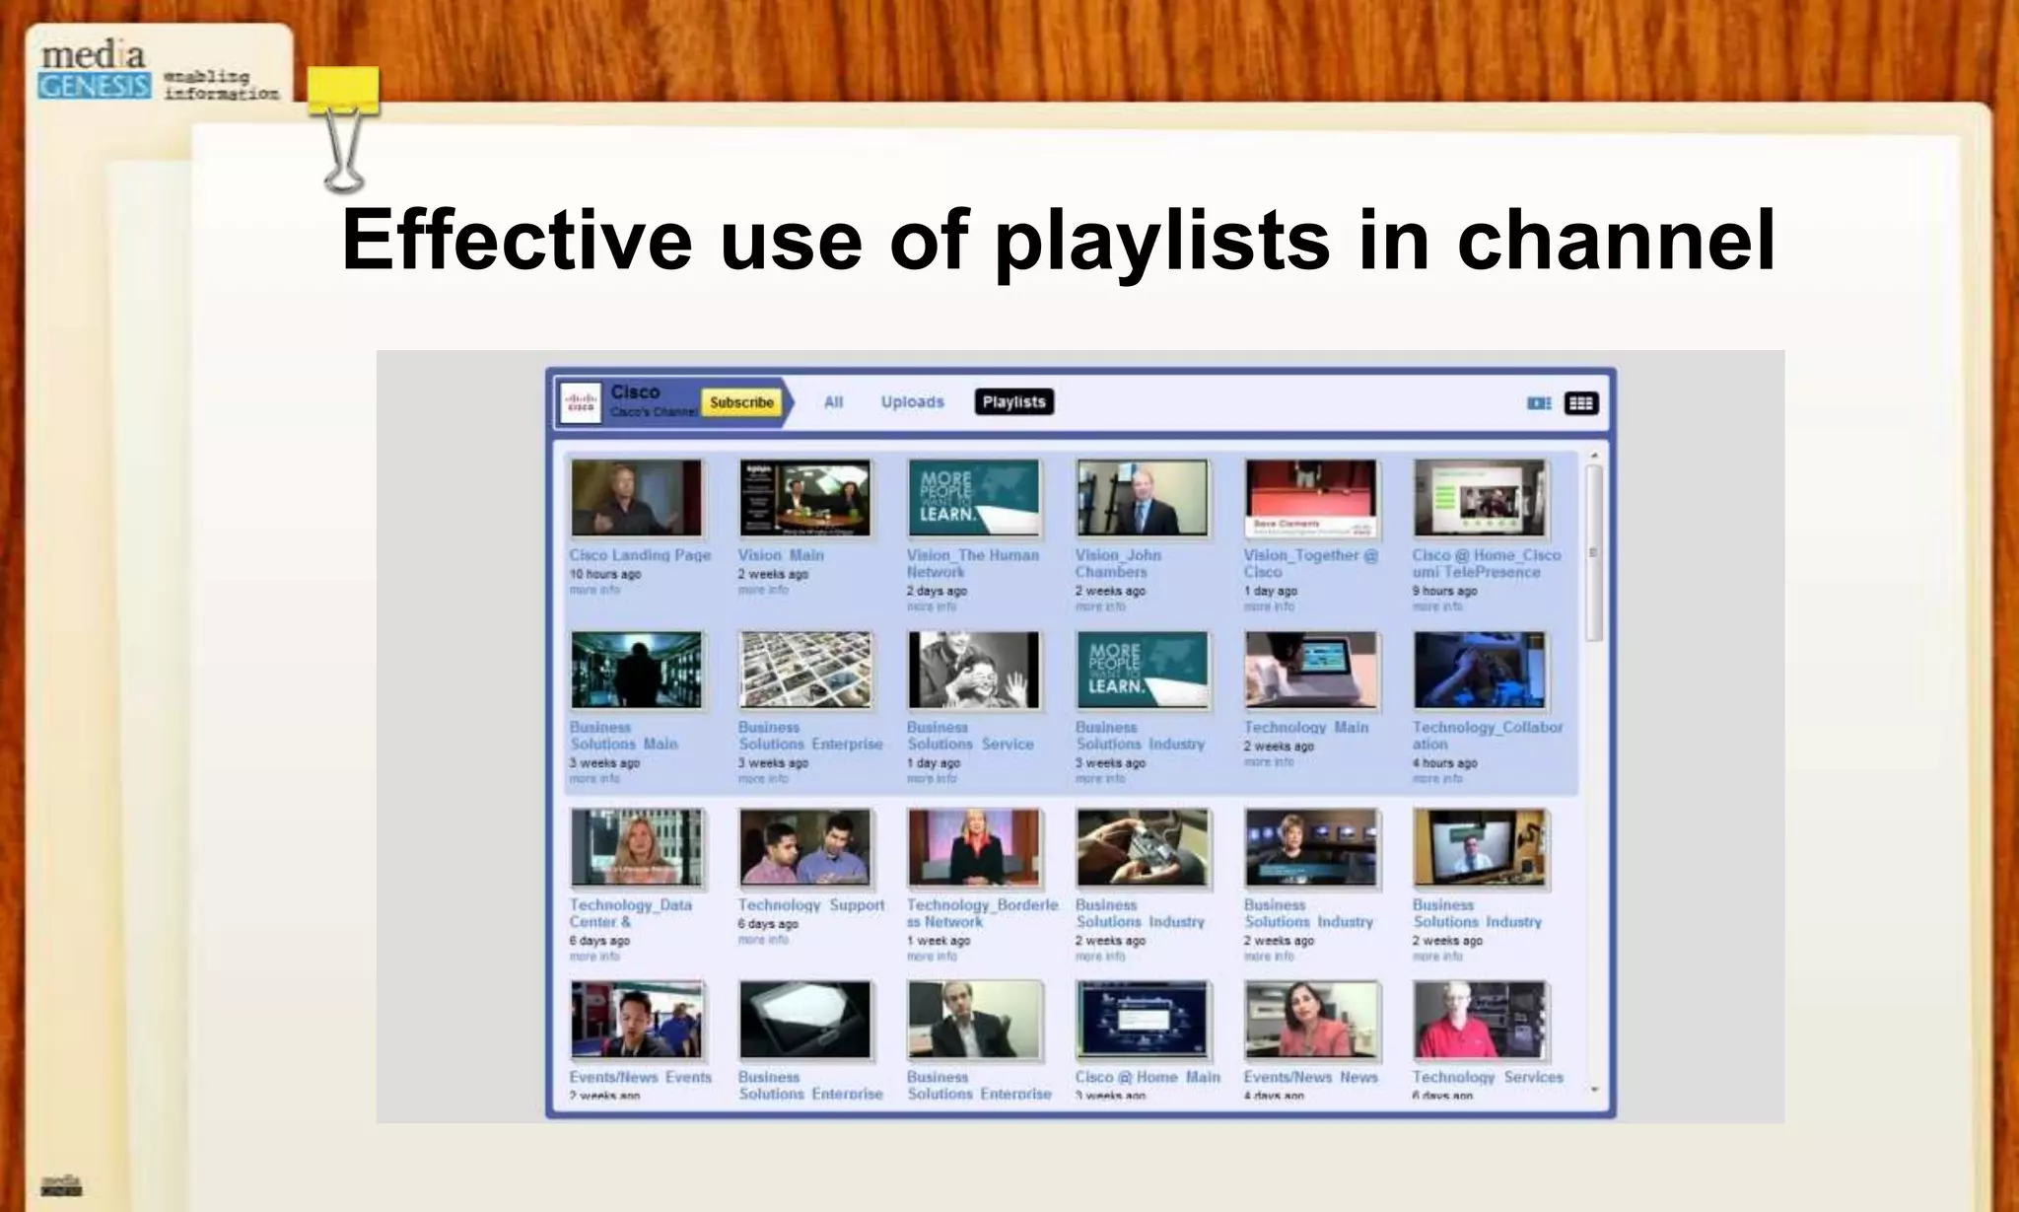Click the media Genesis logo
Image resolution: width=2019 pixels, height=1212 pixels.
tap(95, 70)
